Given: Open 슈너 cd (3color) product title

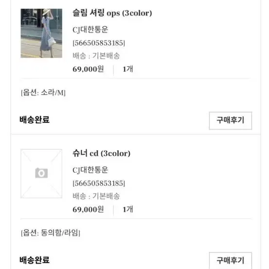Looking at the screenshot, I should click(x=101, y=153).
